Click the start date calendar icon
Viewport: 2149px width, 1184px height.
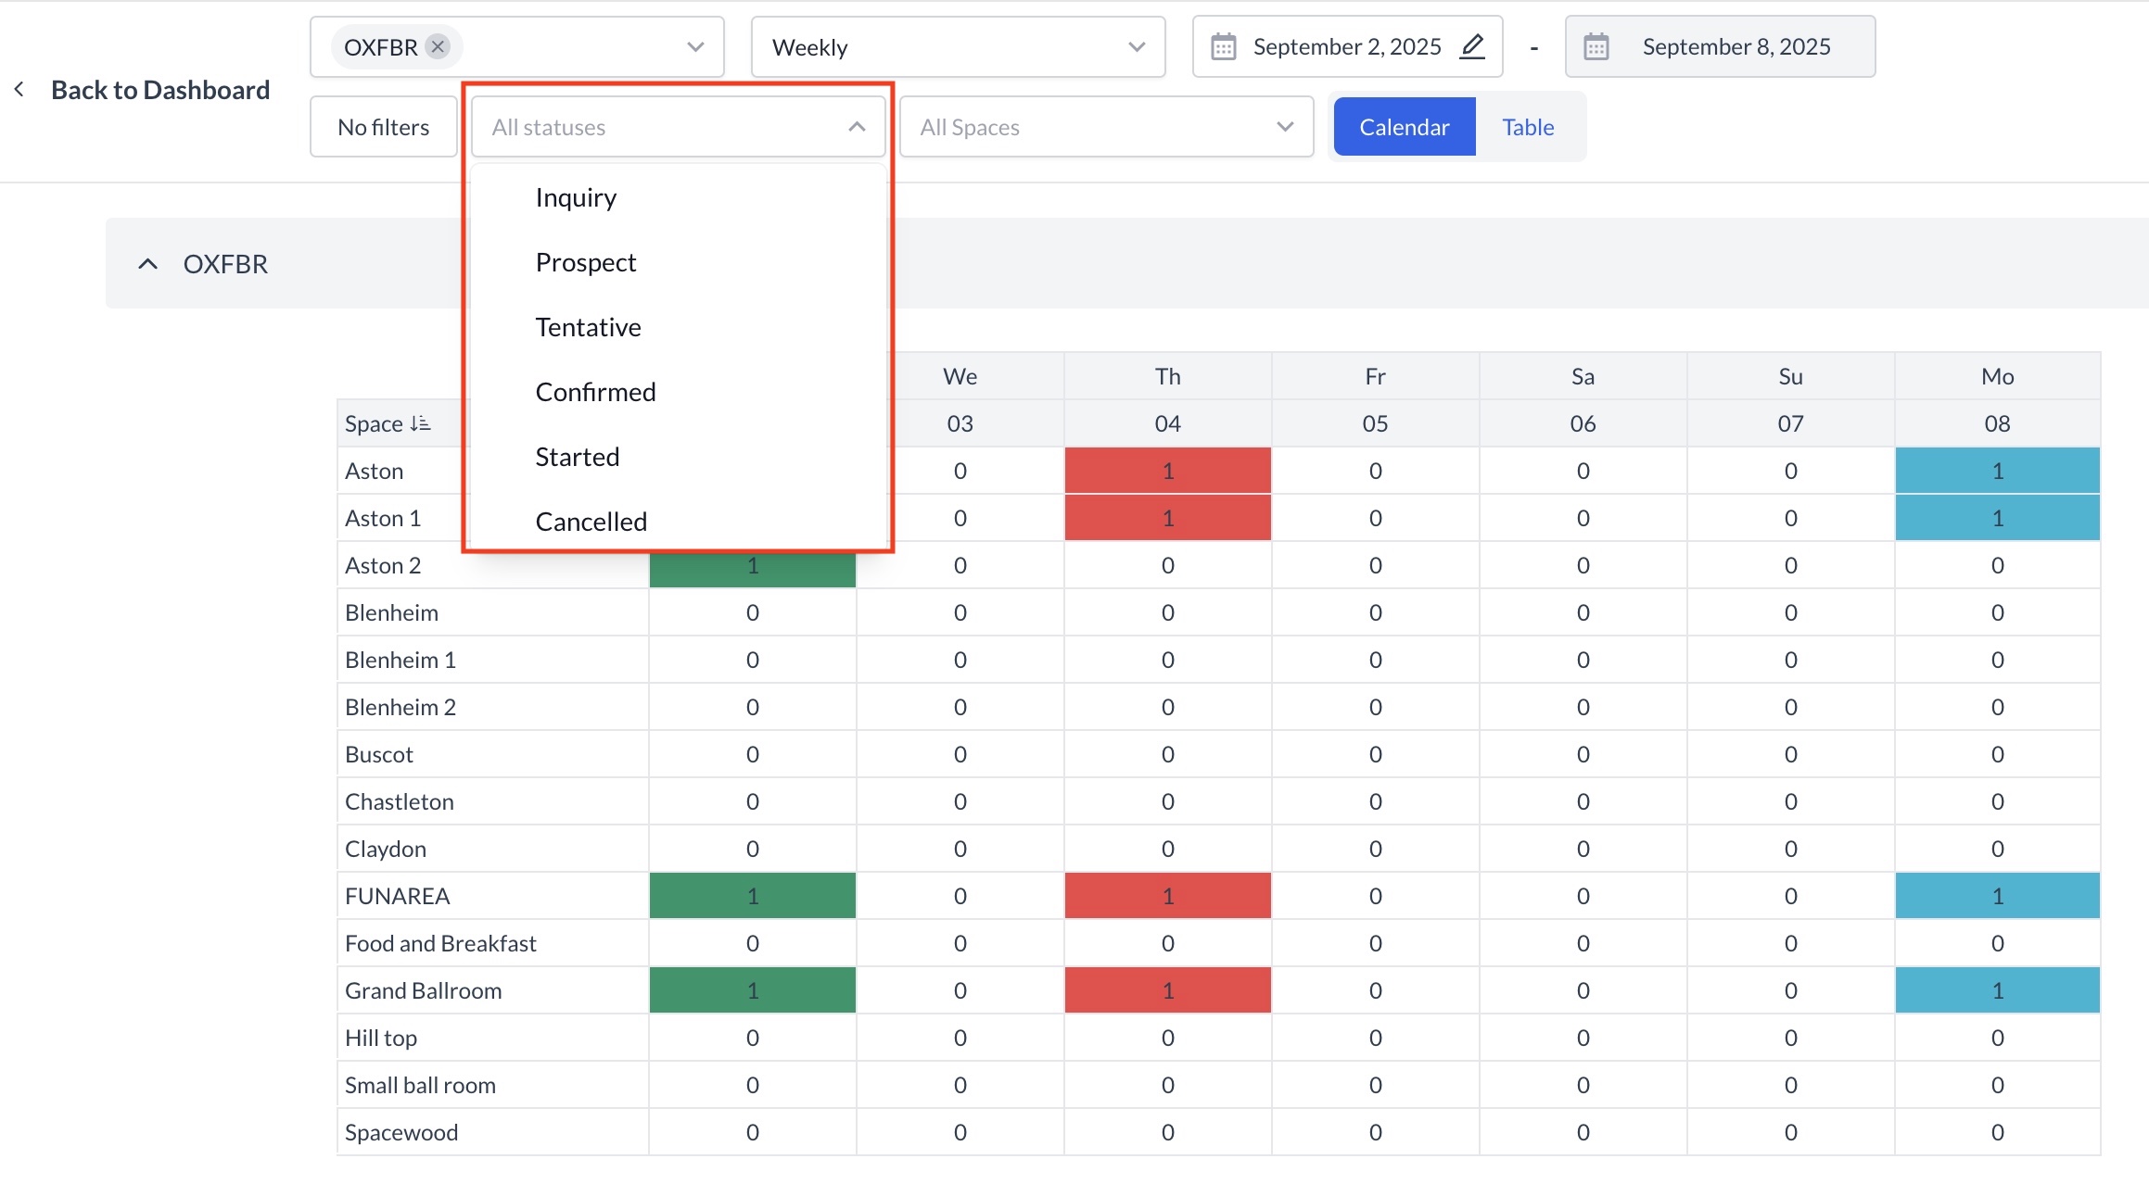coord(1224,46)
